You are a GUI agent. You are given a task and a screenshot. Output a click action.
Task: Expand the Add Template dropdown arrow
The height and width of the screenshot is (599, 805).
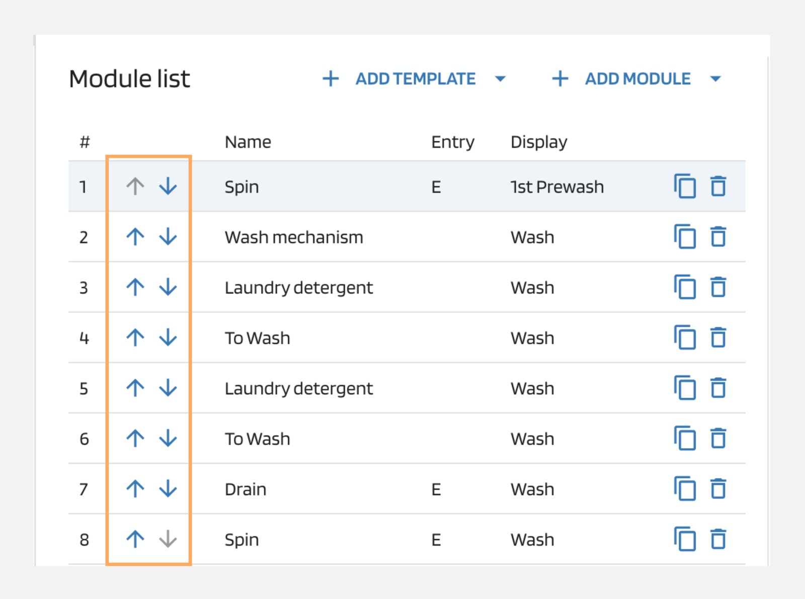pos(500,79)
